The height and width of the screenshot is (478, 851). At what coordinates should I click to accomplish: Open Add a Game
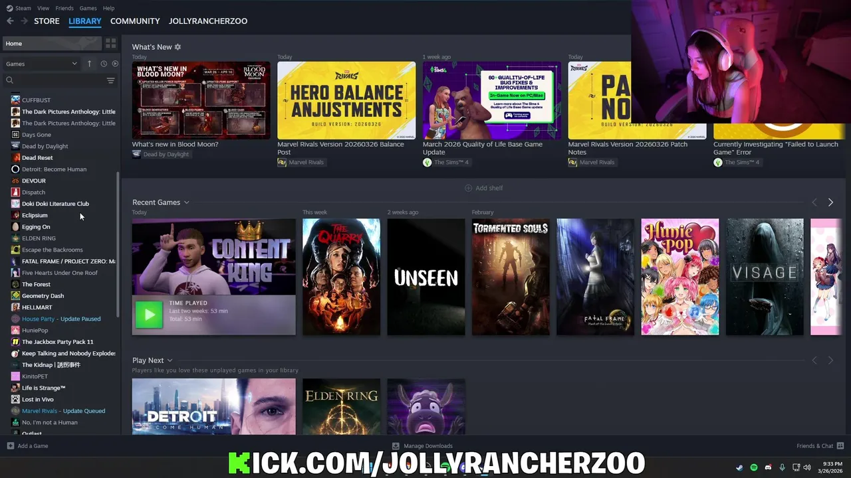pyautogui.click(x=27, y=446)
